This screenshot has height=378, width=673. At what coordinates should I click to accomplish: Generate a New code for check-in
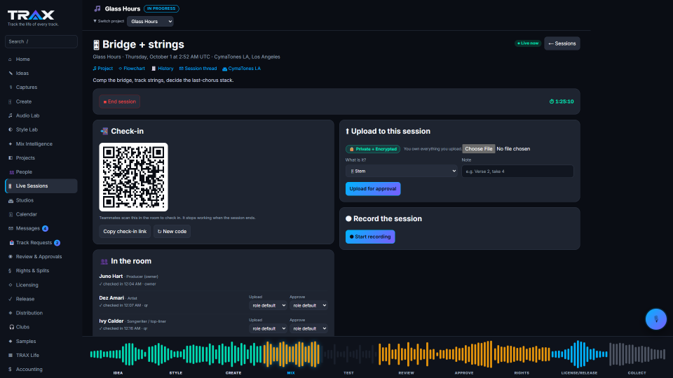[x=172, y=232]
